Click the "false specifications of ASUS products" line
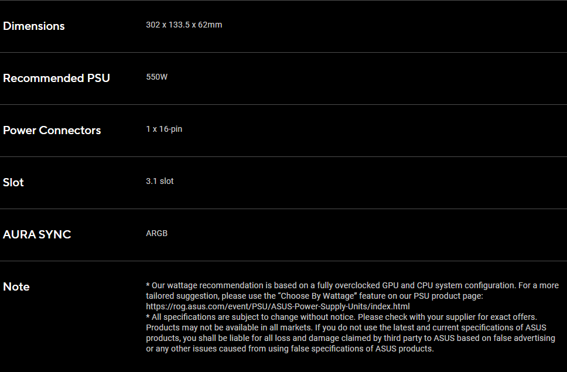 (289, 349)
